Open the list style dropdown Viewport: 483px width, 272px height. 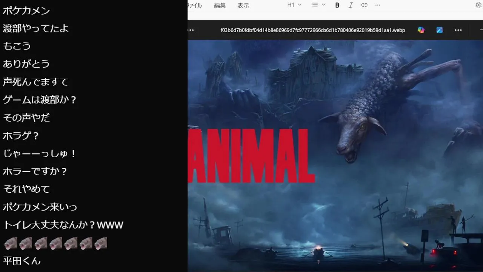[x=318, y=5]
